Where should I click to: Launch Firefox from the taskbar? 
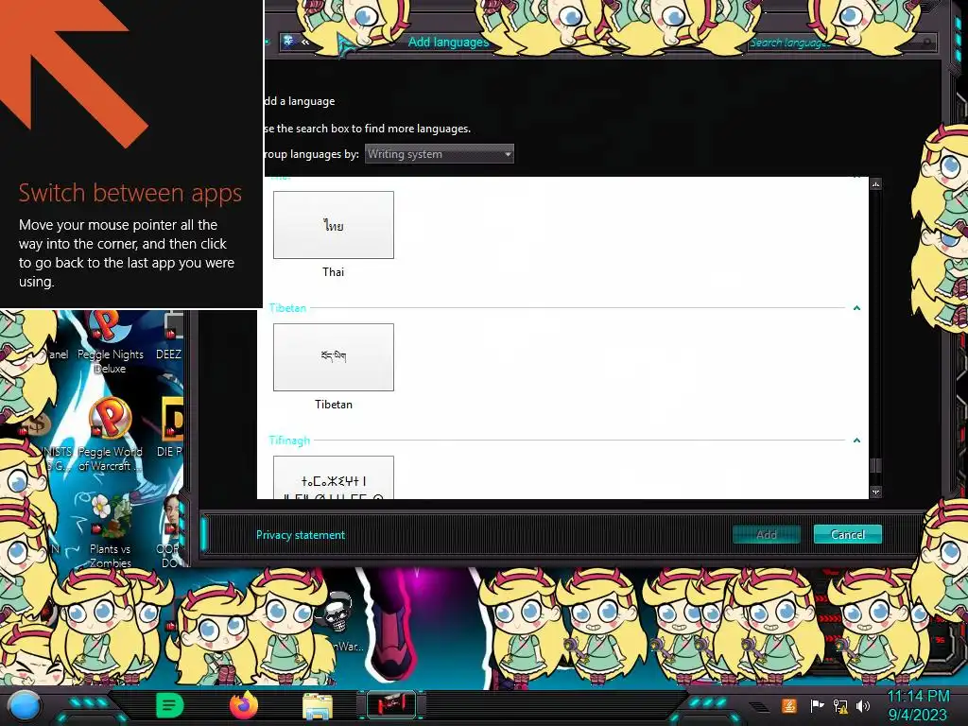(243, 705)
